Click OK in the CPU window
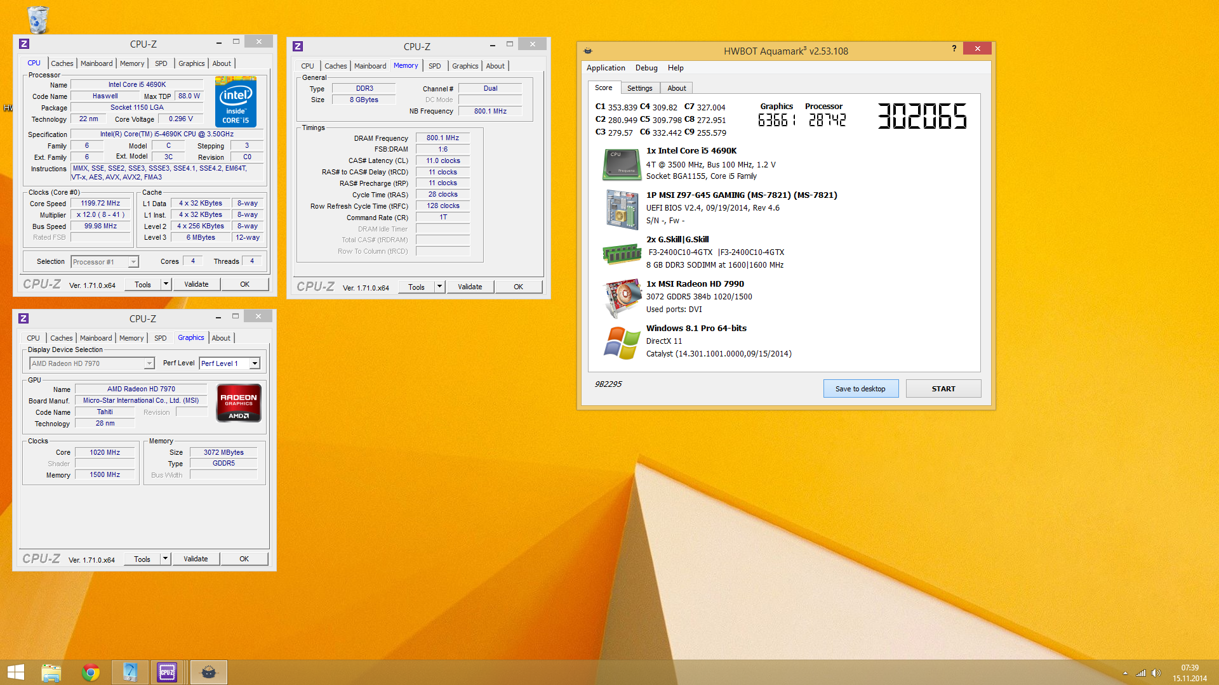The height and width of the screenshot is (685, 1219). [244, 284]
